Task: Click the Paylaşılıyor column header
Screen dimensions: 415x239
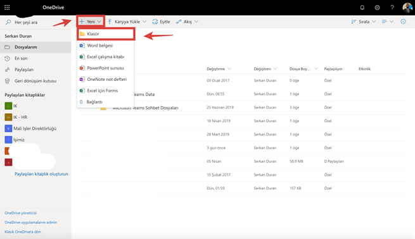Action: [x=333, y=69]
